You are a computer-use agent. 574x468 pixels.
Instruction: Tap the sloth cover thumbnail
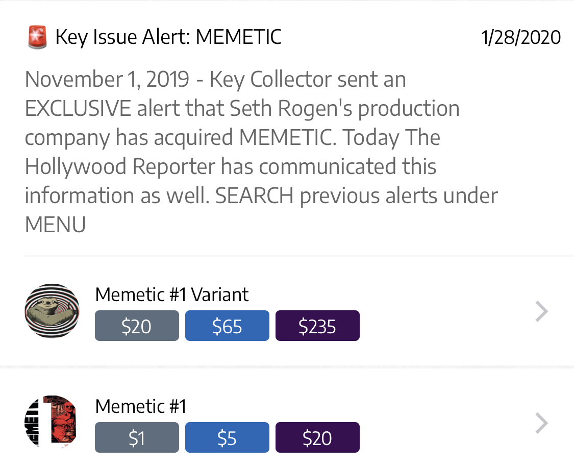point(52,311)
